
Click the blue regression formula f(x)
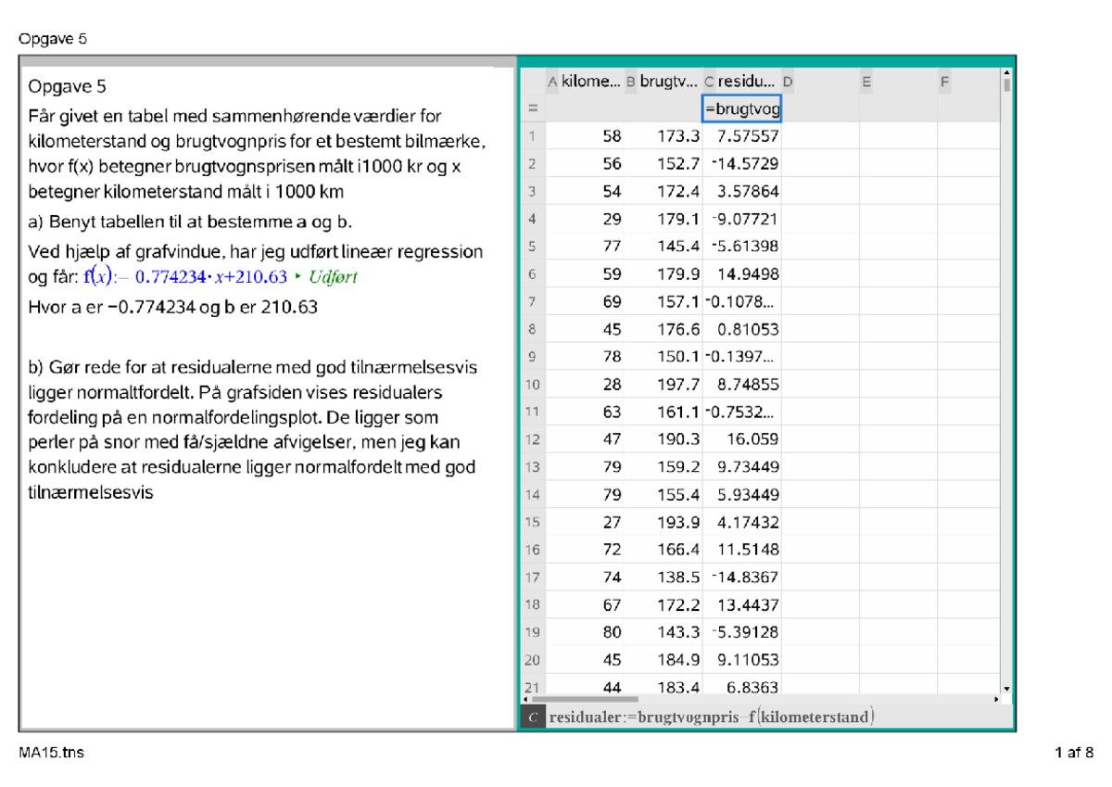185,275
